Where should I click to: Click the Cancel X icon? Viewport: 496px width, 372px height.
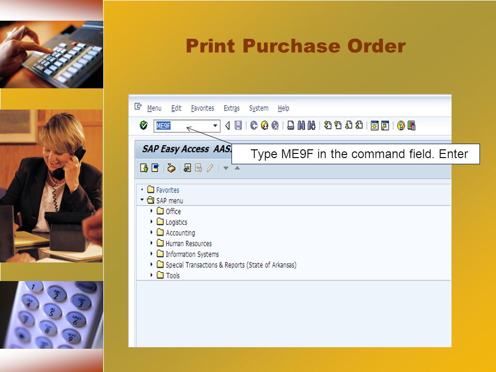tap(275, 126)
